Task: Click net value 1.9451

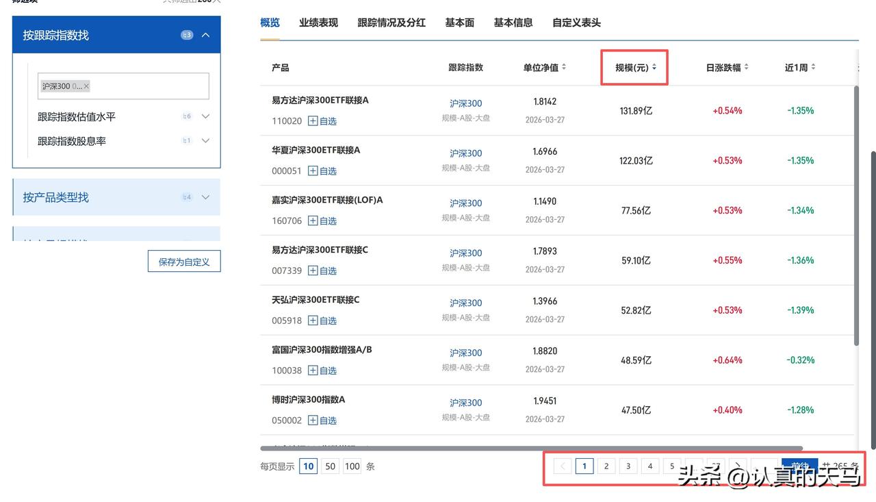Action: 545,401
